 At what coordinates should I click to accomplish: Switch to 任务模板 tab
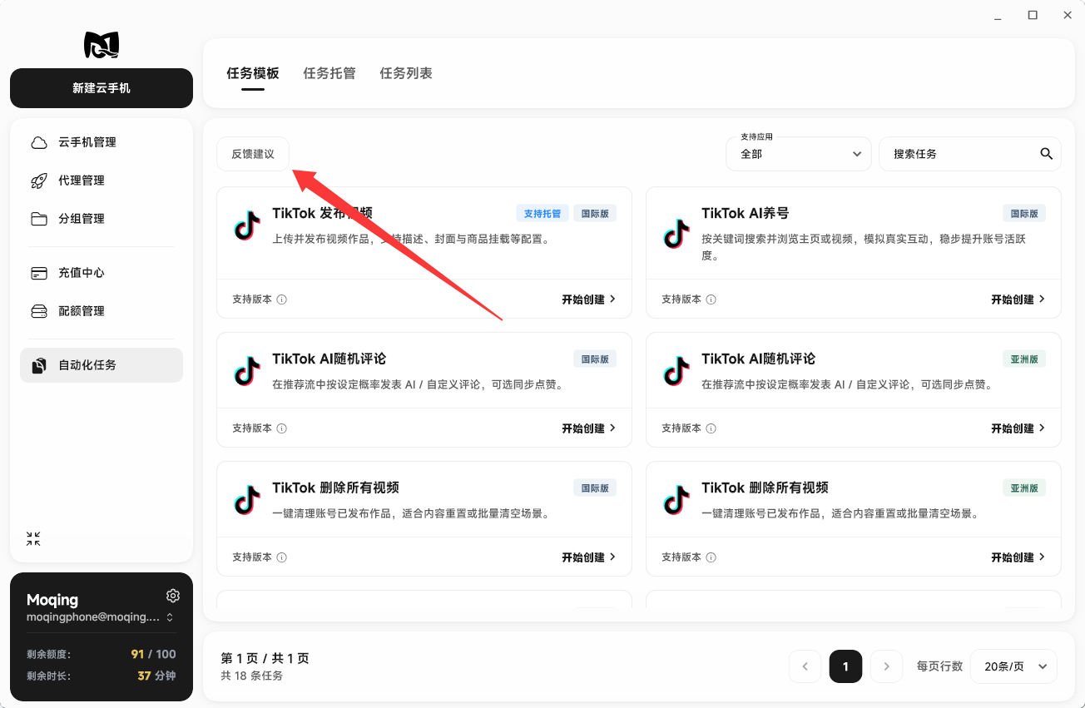[253, 73]
